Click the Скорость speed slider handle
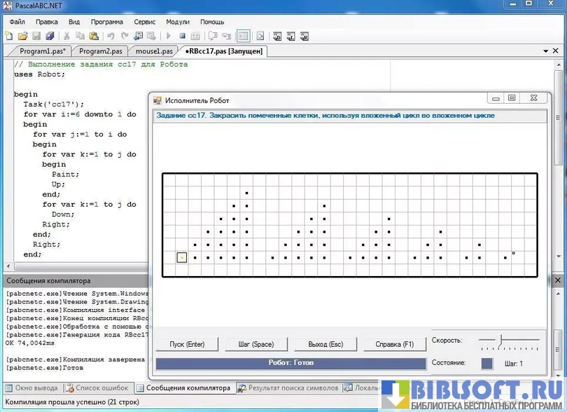The image size is (567, 412). [x=500, y=340]
